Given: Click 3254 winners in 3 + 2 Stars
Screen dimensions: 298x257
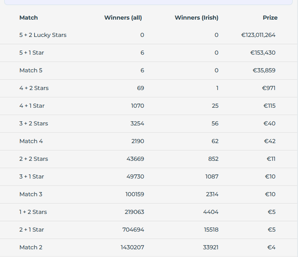Looking at the screenshot, I should (137, 123).
